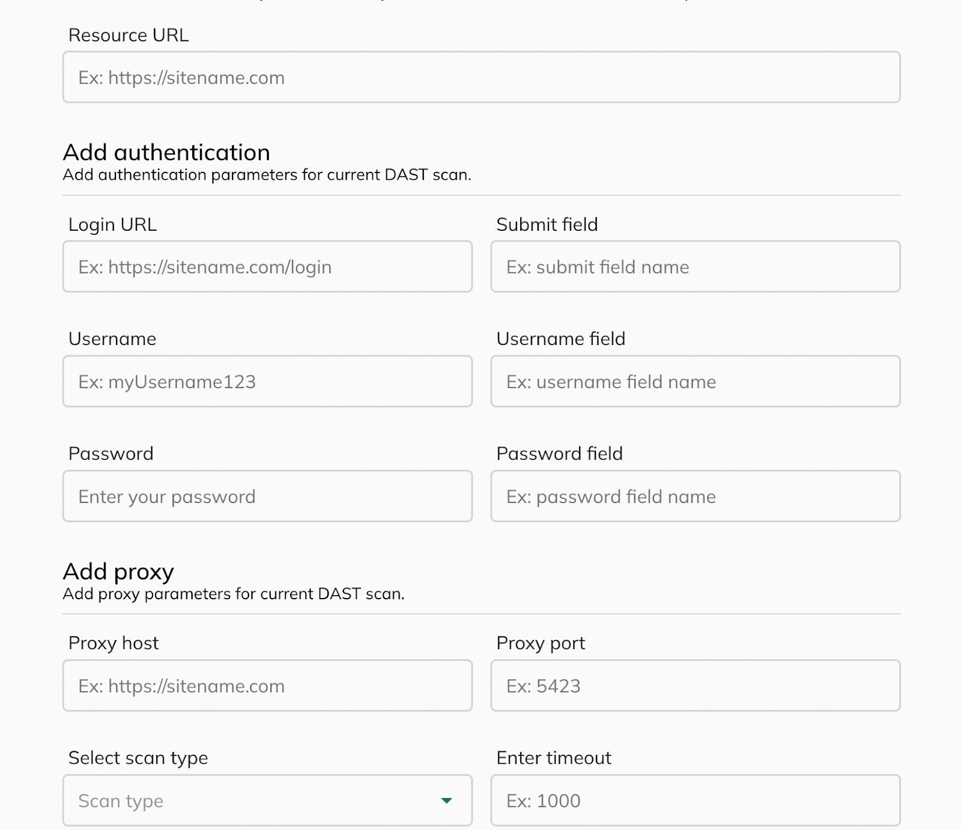Click the 'Add authentication' section heading
This screenshot has height=830, width=961.
[x=166, y=153]
